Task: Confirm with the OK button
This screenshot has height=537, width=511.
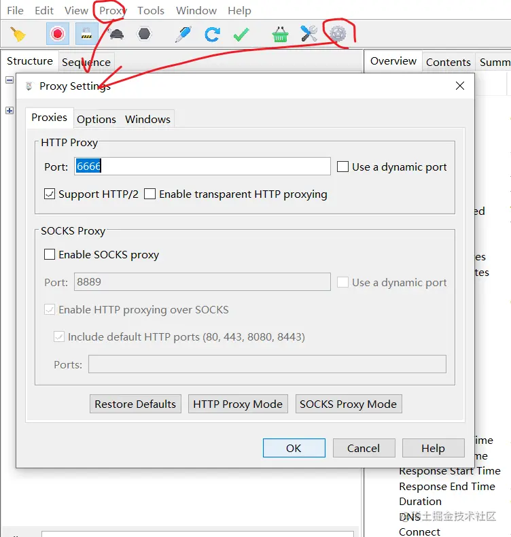Action: pos(294,448)
